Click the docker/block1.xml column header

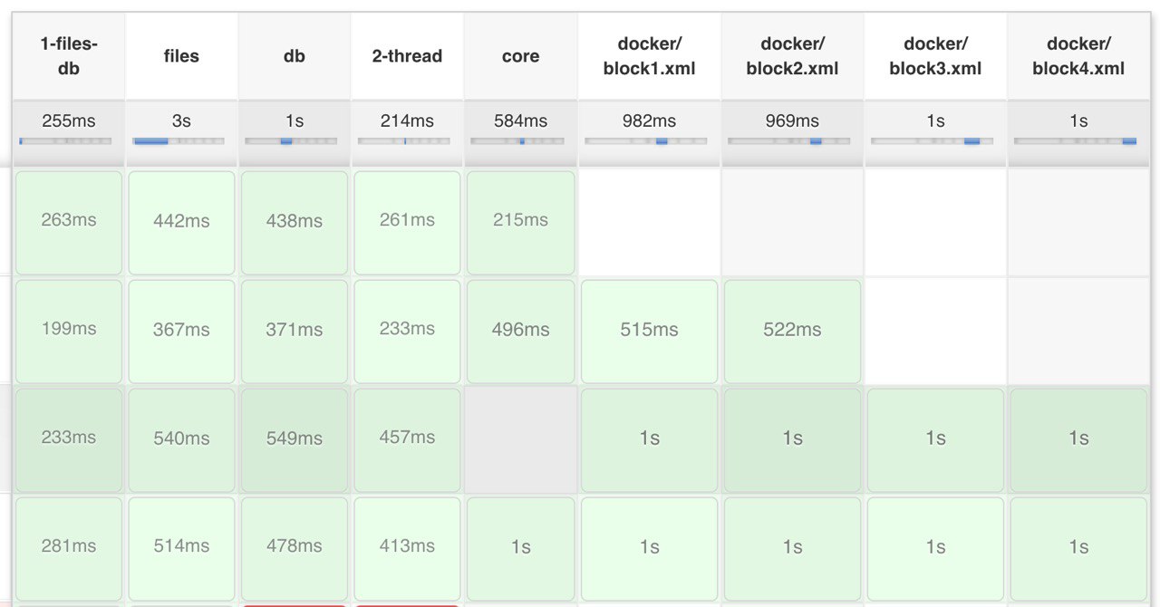coord(650,56)
